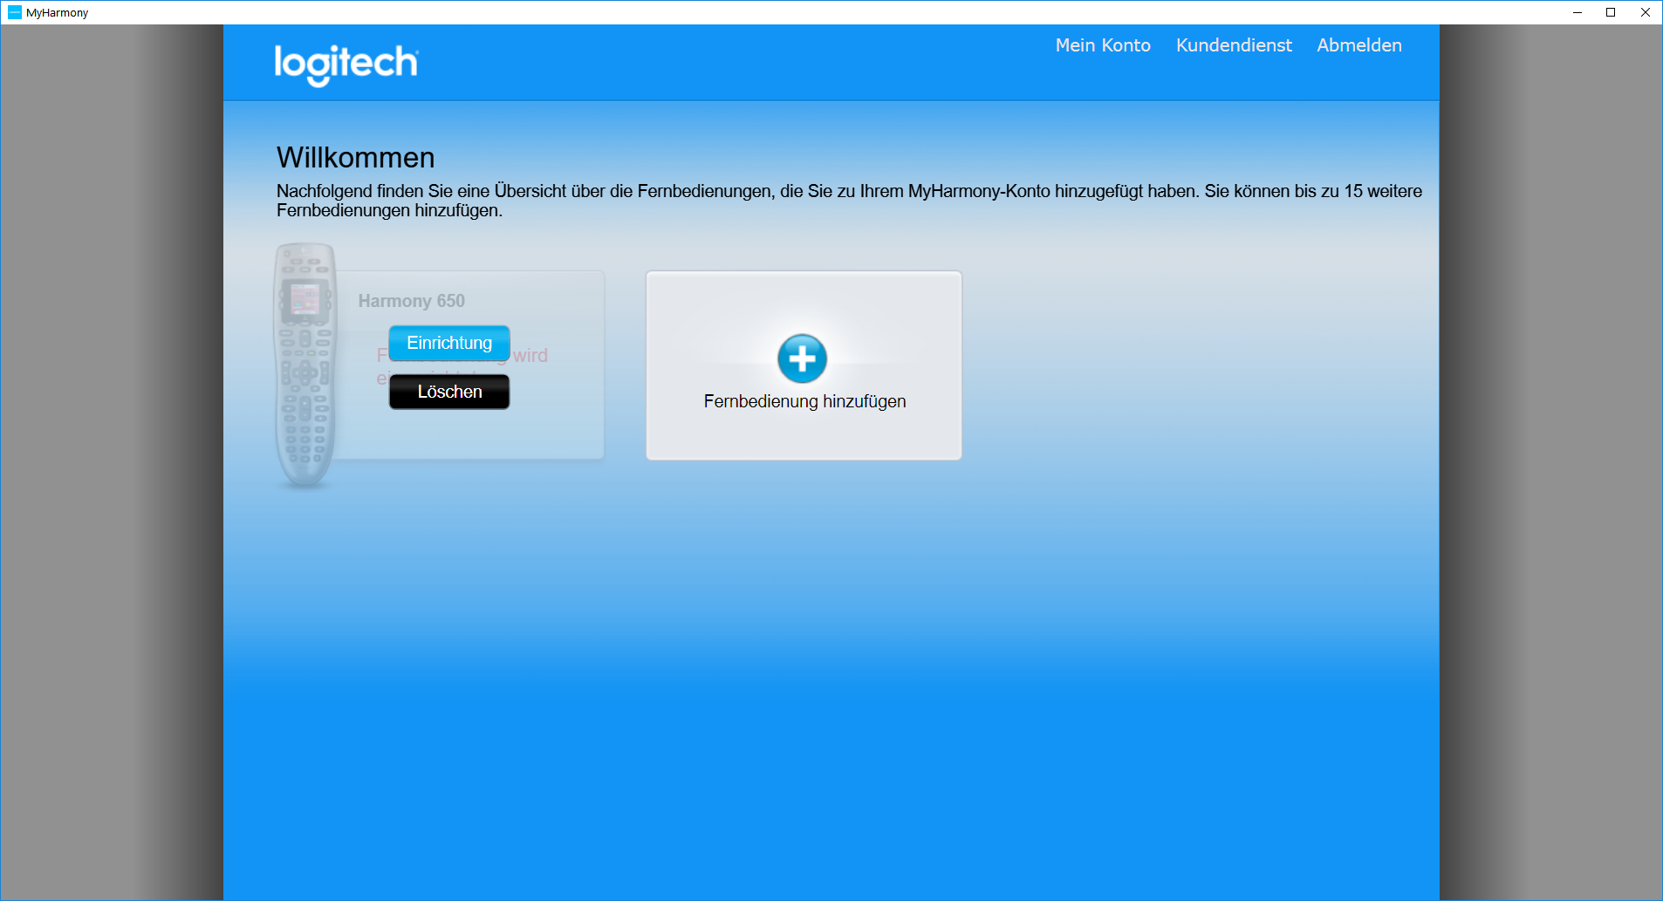Screen dimensions: 1663x901
Task: Click top blank area of add-remote card
Action: click(804, 299)
